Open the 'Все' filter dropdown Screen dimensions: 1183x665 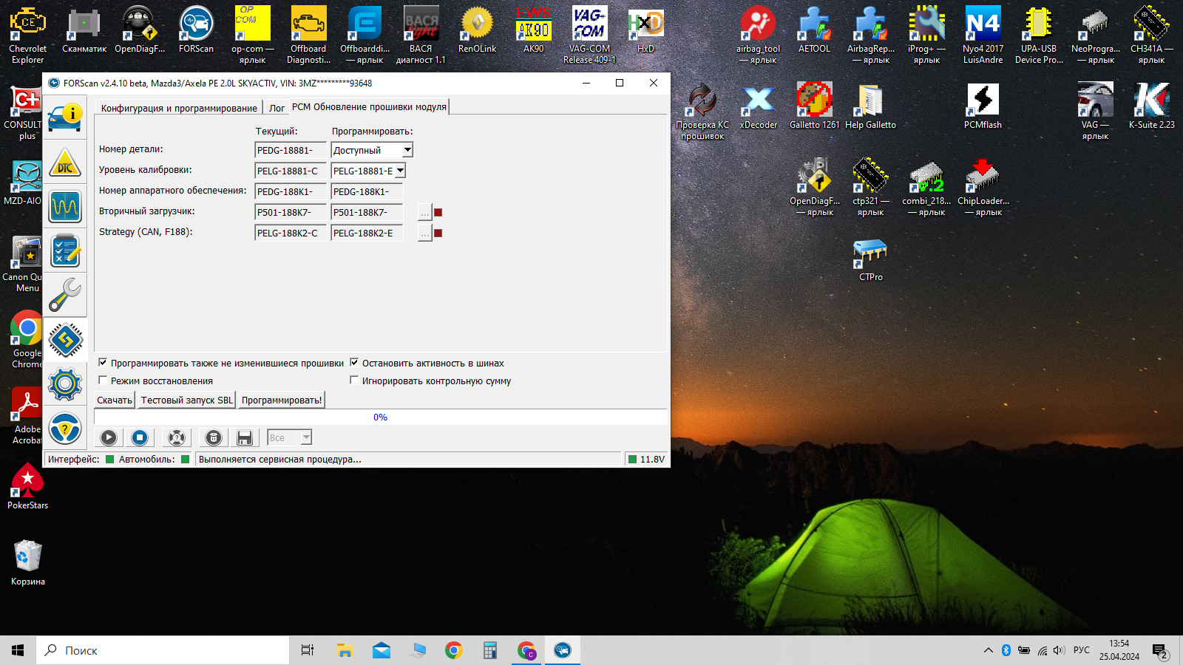coord(306,438)
